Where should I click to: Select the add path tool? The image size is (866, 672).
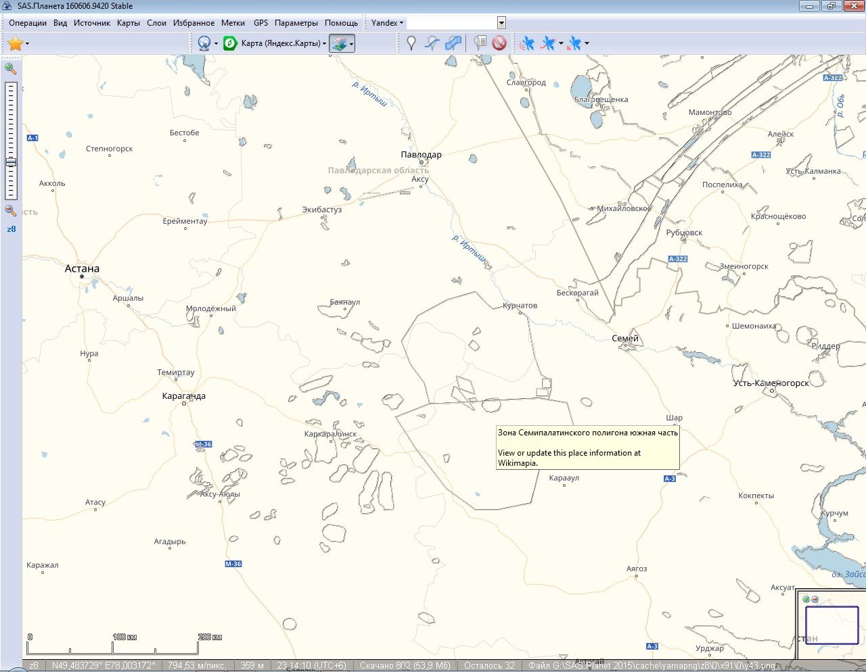pyautogui.click(x=432, y=43)
